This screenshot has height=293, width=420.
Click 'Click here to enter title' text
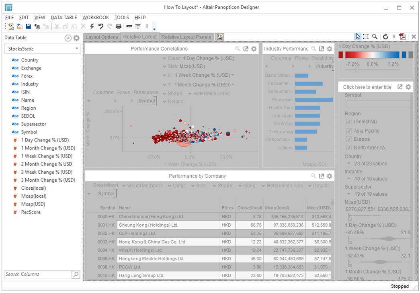tap(367, 87)
